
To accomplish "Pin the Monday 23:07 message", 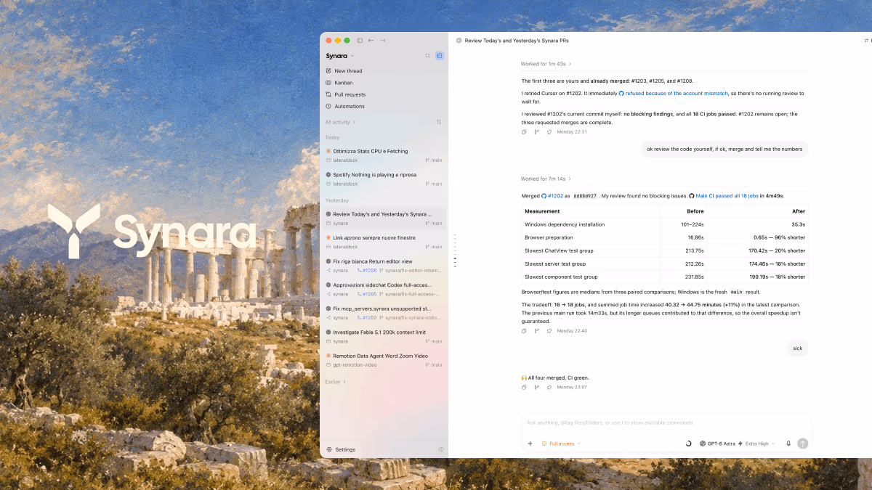I will (549, 387).
